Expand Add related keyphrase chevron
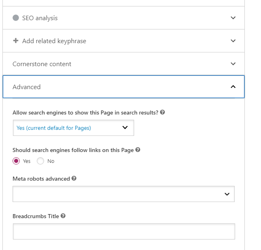The width and height of the screenshot is (261, 250). 233,41
